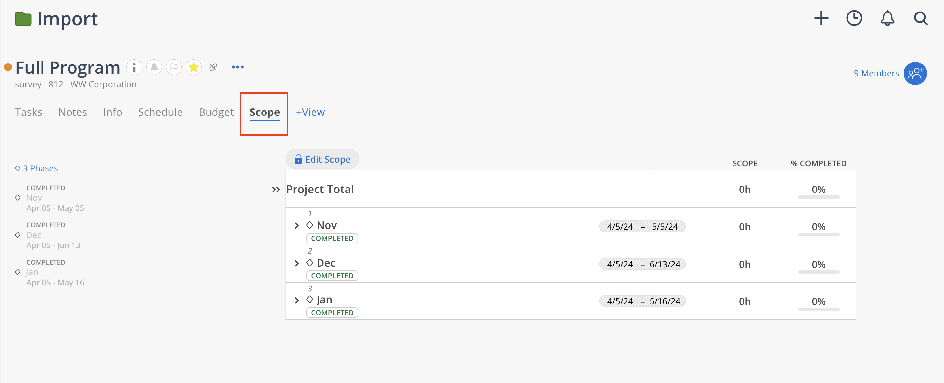944x383 pixels.
Task: Open the Budget tab
Action: [x=216, y=112]
